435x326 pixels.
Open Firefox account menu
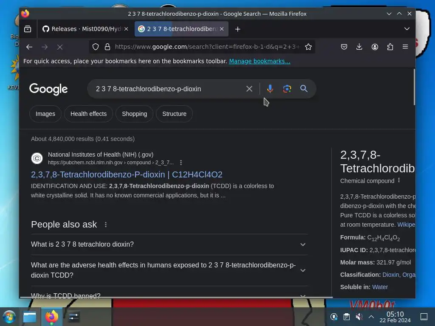coord(375,47)
